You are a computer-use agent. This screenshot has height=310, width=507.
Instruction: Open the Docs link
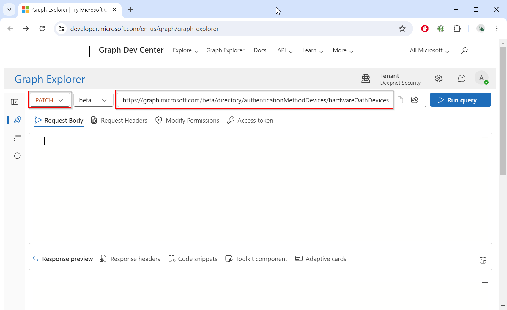click(260, 50)
